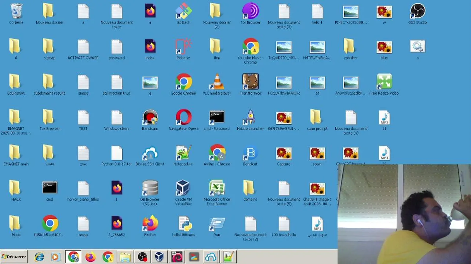The height and width of the screenshot is (264, 471).
Task: Click the Démarrer start button
Action: [14, 257]
